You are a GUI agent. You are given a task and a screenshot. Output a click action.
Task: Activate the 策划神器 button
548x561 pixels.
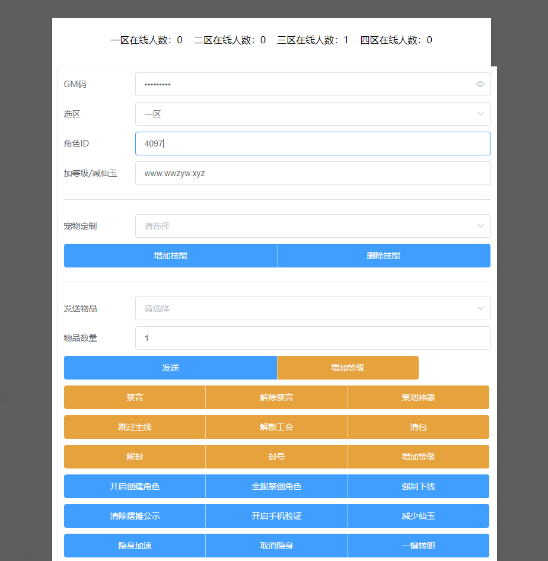(x=418, y=397)
